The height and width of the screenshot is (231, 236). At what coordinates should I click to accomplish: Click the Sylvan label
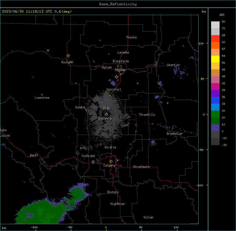click(107, 67)
